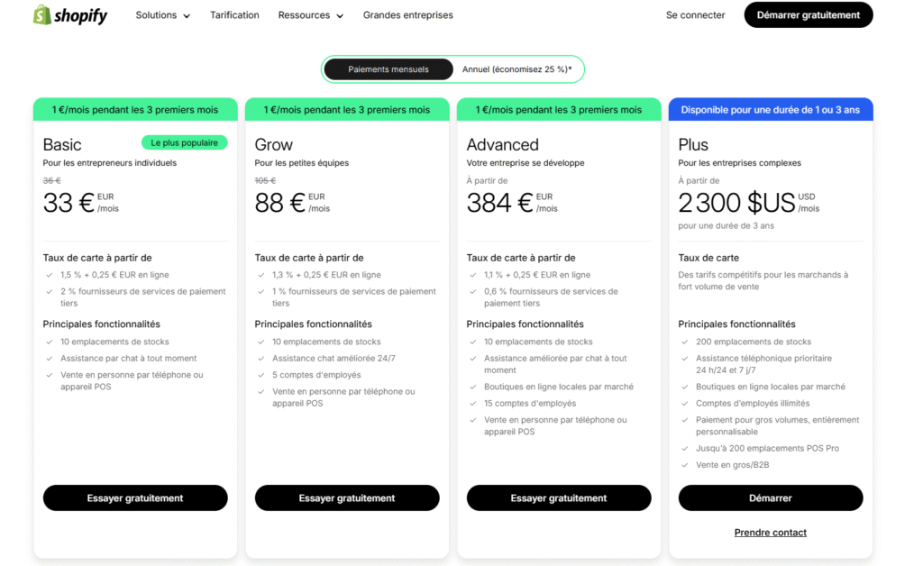The image size is (923, 566).
Task: Click the Shopify logo icon
Action: (x=41, y=15)
